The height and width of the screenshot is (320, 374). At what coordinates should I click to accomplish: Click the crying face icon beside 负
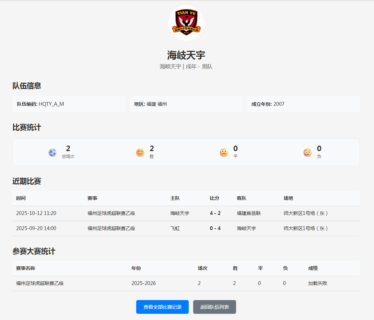point(307,152)
